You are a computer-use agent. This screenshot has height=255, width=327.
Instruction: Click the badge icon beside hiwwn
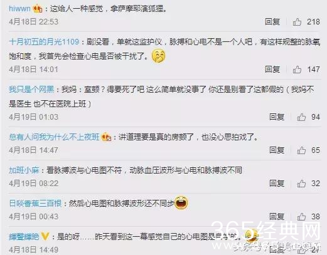click(38, 9)
